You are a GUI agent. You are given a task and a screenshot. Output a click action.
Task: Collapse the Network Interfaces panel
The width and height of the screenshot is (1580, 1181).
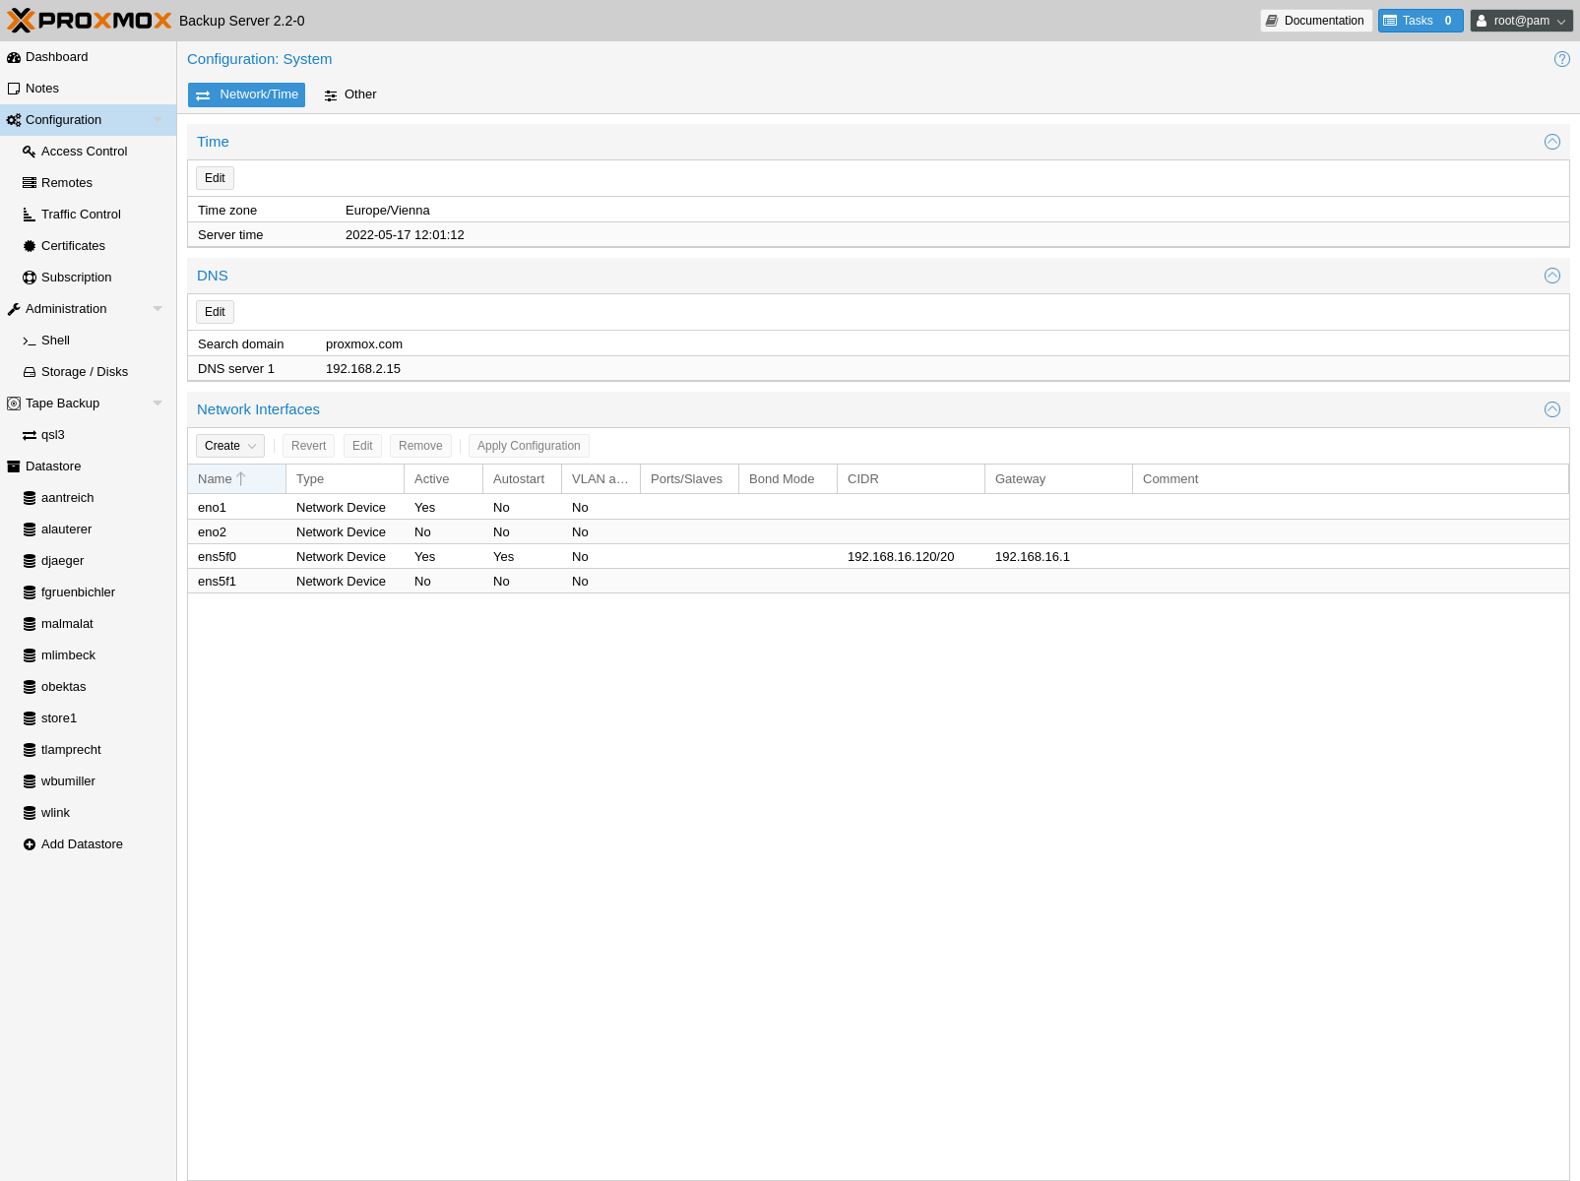click(1551, 409)
